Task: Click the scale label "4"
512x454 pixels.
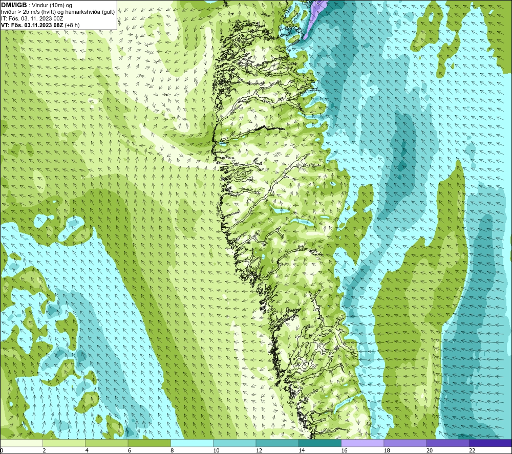Action: click(x=87, y=450)
